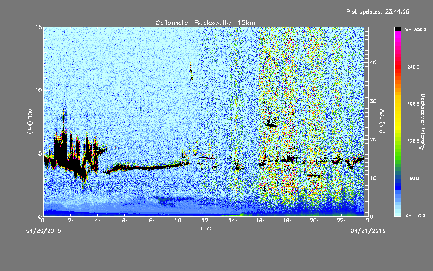Click the '18:' hour tick label
The width and height of the screenshot is (433, 271).
click(287, 221)
